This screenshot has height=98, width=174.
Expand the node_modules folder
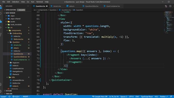(16, 24)
